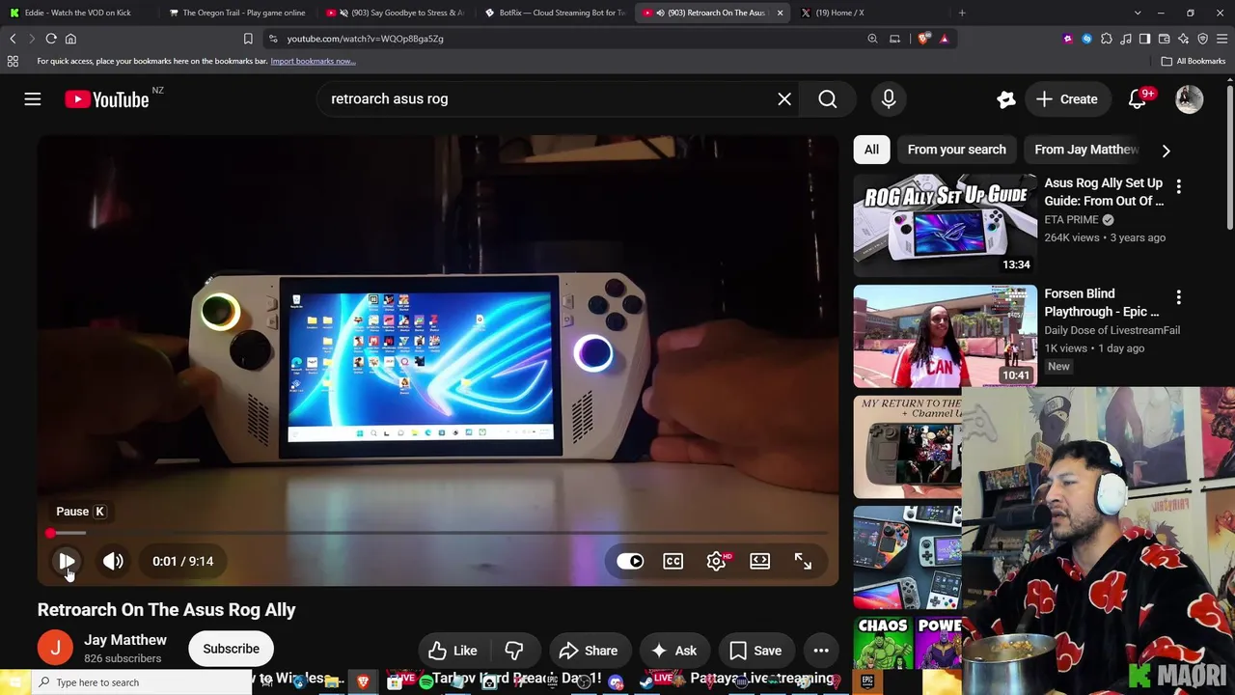Switch to the Say Goodbye to Stress tab

pyautogui.click(x=396, y=13)
